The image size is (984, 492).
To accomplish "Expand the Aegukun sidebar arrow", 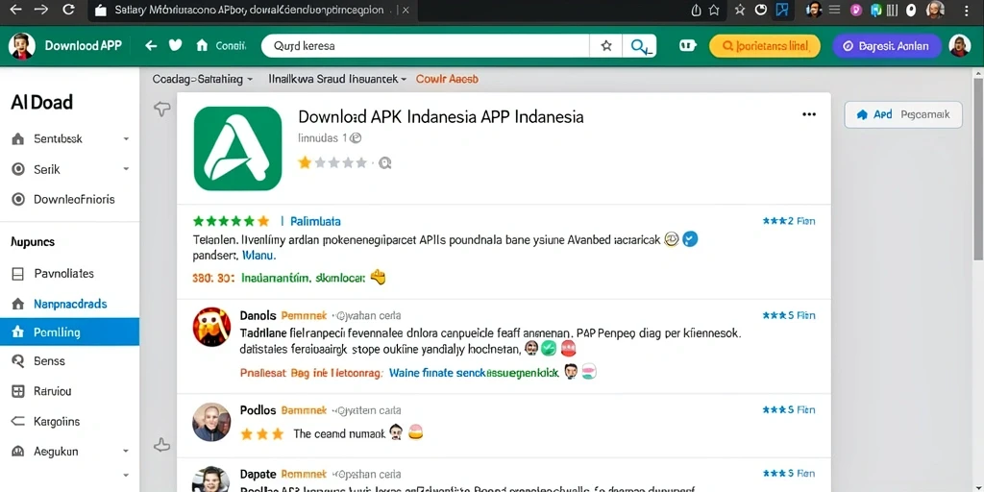I will (x=126, y=452).
